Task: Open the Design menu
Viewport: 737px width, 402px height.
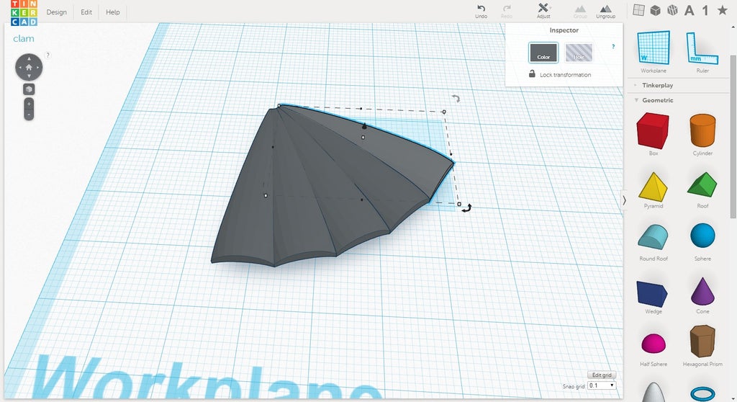Action: click(x=56, y=12)
